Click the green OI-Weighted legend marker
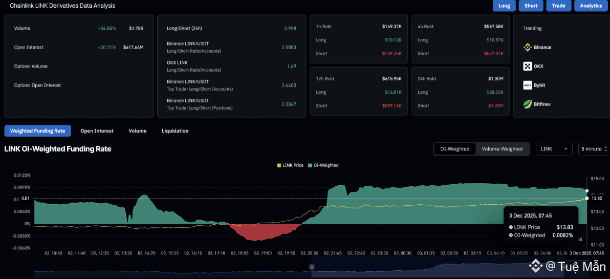This screenshot has height=279, width=610. [x=310, y=165]
